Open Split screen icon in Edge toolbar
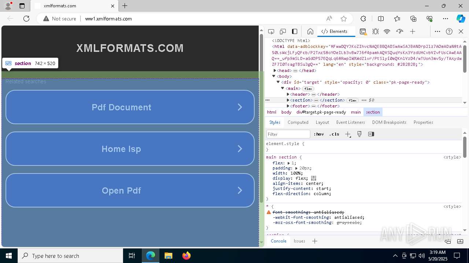 [x=381, y=19]
